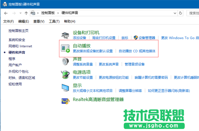Open the recent locations dropdown arrow
Image resolution: width=199 pixels, height=131 pixels.
(21, 13)
